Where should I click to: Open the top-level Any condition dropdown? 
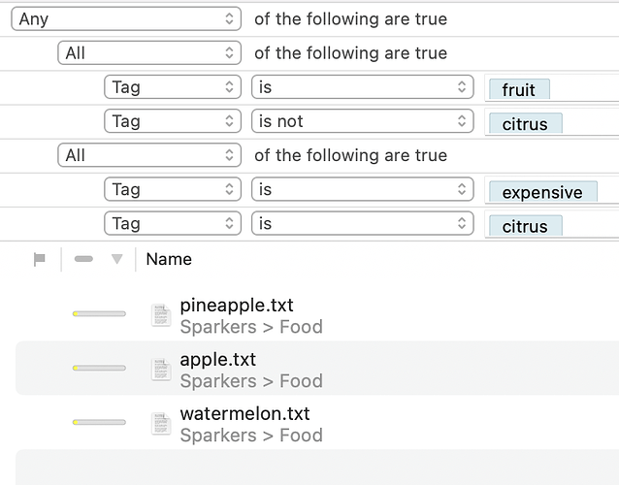click(126, 18)
